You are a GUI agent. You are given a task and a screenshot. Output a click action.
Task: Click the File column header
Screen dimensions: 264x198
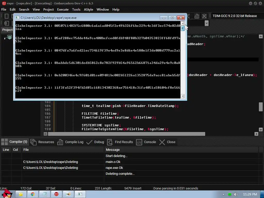63,150
